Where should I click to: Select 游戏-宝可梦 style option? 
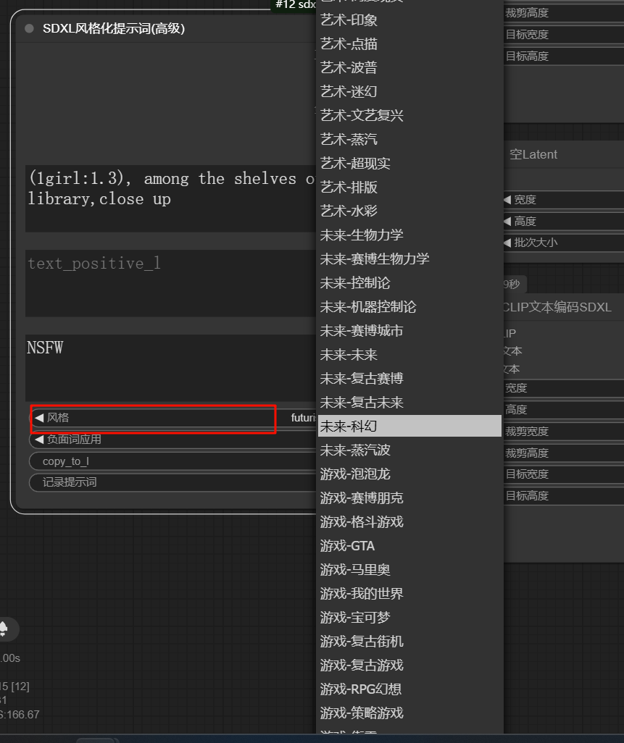tap(409, 618)
